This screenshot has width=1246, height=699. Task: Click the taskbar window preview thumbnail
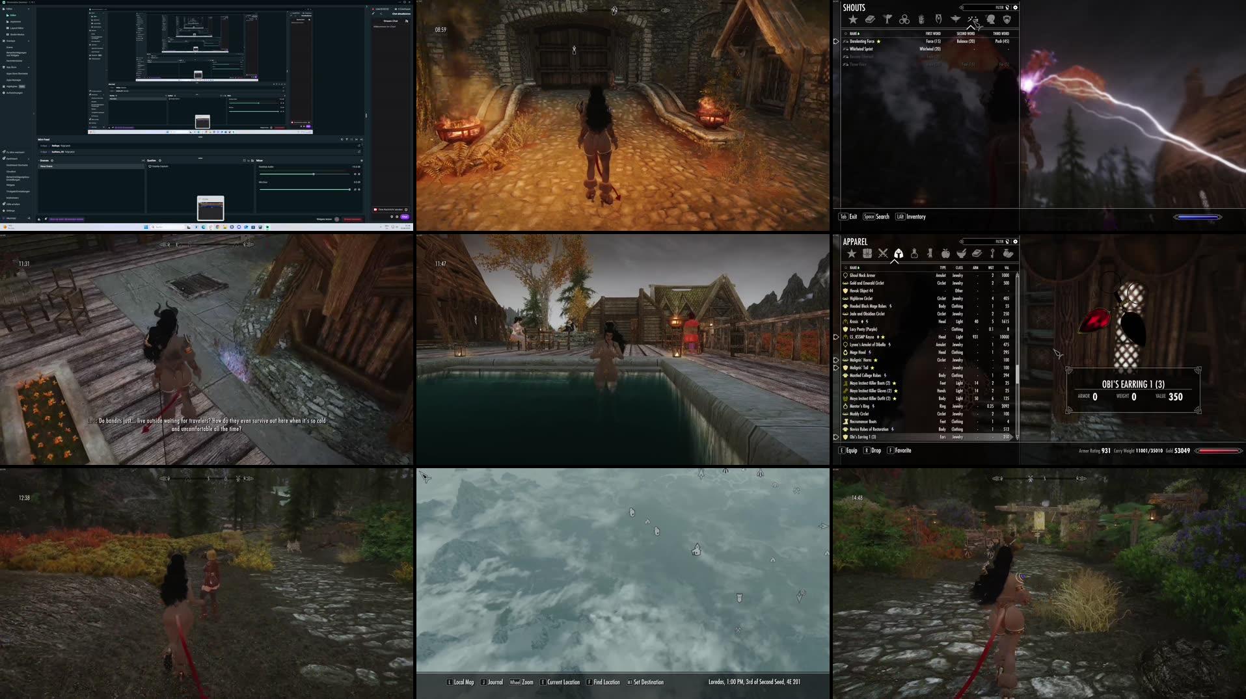click(210, 209)
